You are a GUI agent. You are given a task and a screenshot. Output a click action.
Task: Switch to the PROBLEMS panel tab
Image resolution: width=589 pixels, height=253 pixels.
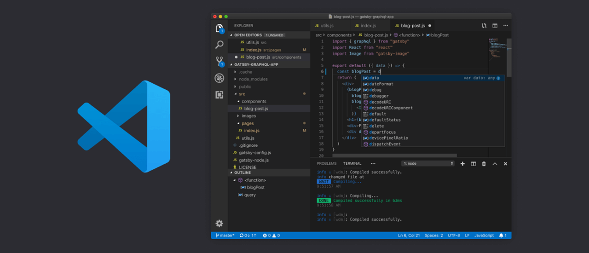[326, 163]
